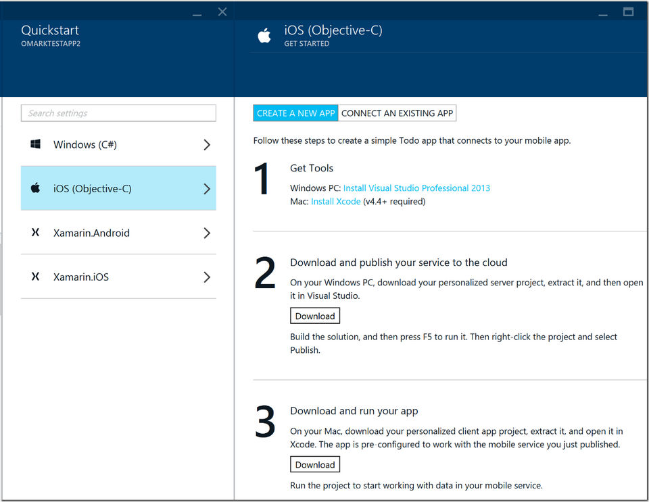Viewport: 649px width, 502px height.
Task: Select the Windows (C#) quickstart label
Action: point(85,144)
